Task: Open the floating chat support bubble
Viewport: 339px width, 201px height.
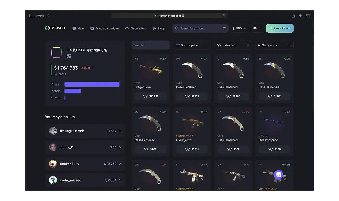Action: click(278, 175)
